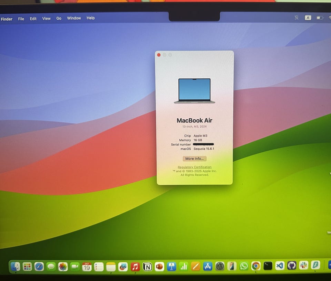Image resolution: width=331 pixels, height=281 pixels.
Task: Open the Reminders app
Action: pos(99,267)
